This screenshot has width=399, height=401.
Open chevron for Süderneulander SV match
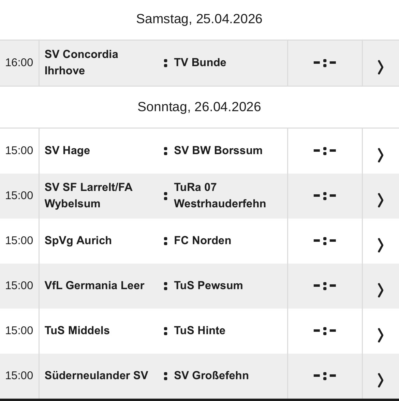pos(380,379)
